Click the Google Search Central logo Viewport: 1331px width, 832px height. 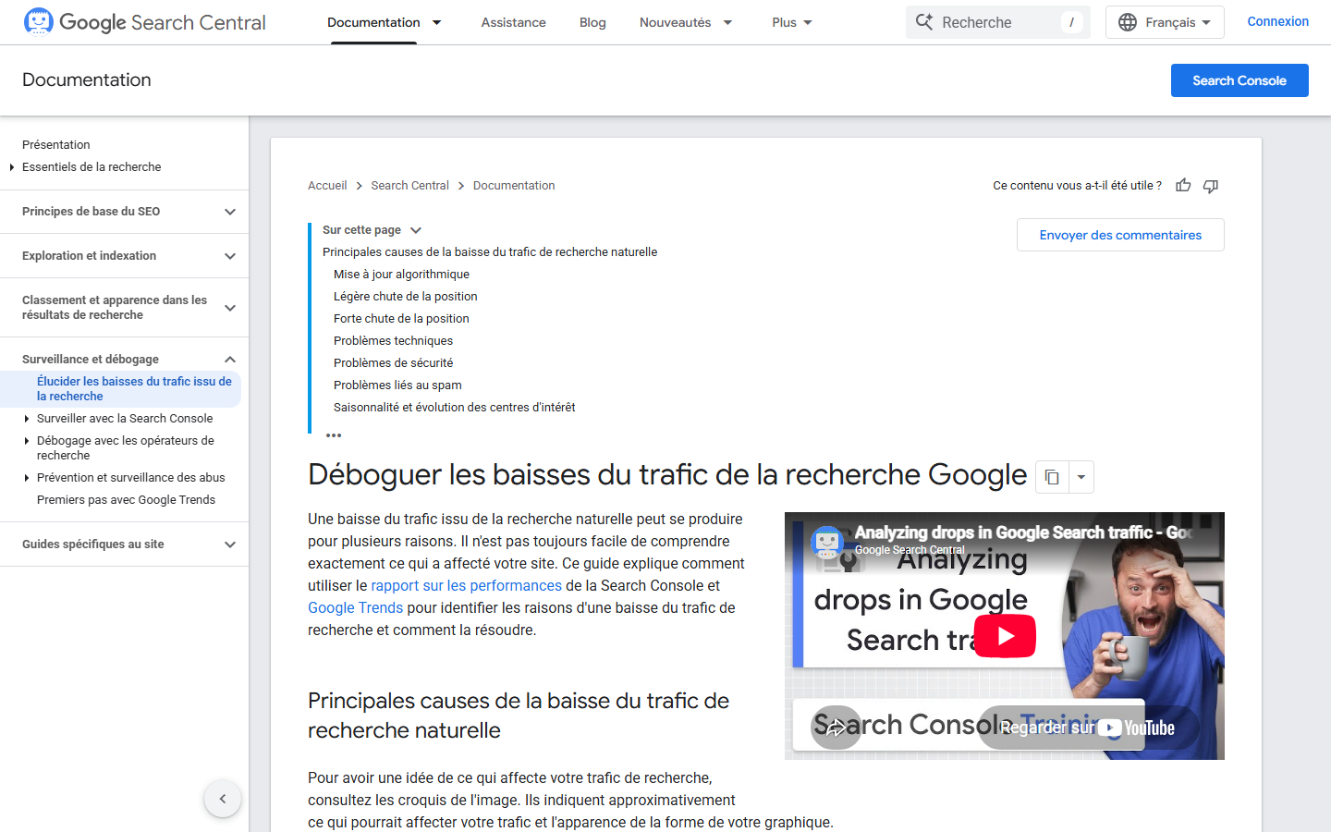[x=144, y=22]
